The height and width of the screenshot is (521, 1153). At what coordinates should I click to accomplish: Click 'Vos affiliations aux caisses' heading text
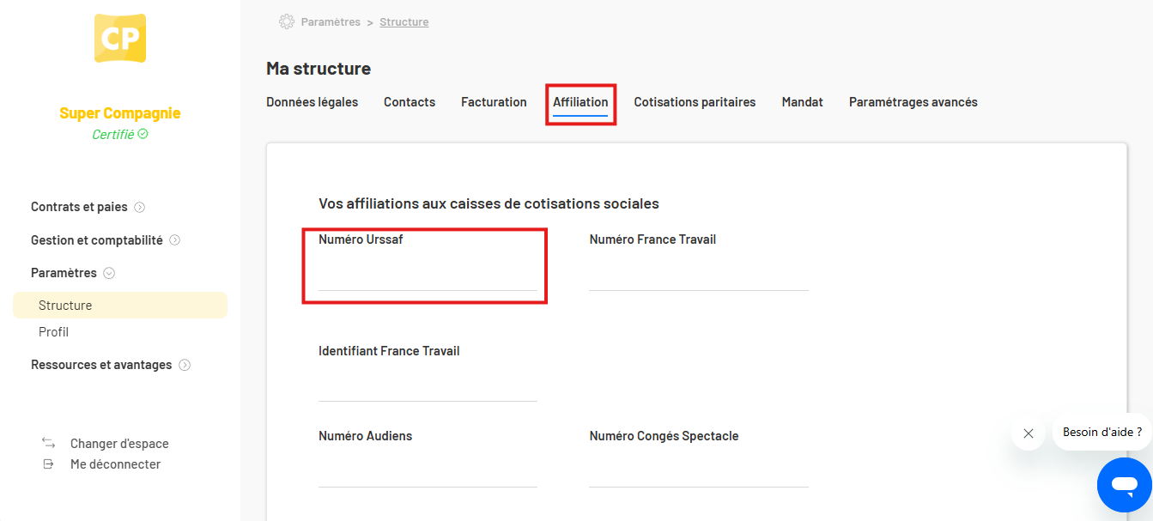point(489,204)
